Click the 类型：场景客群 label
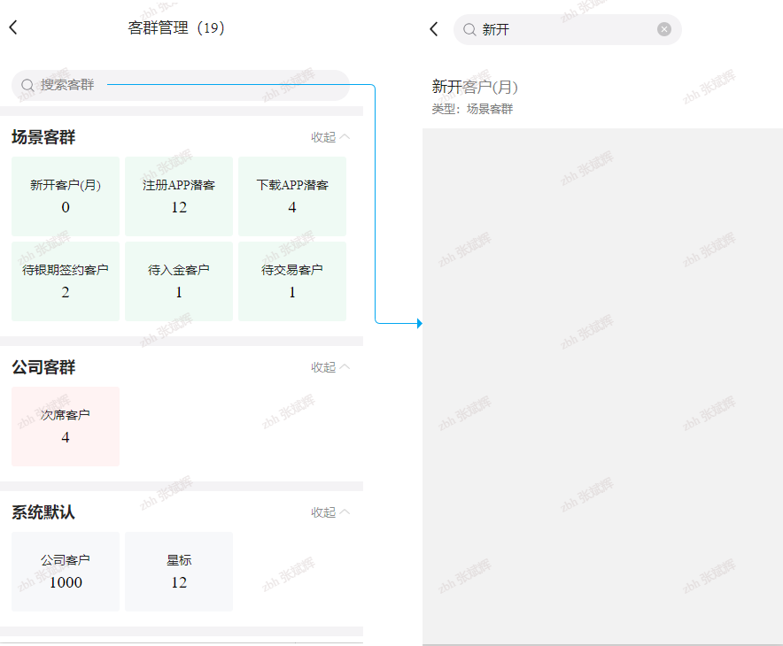Screen dimensions: 783x646 [472, 109]
